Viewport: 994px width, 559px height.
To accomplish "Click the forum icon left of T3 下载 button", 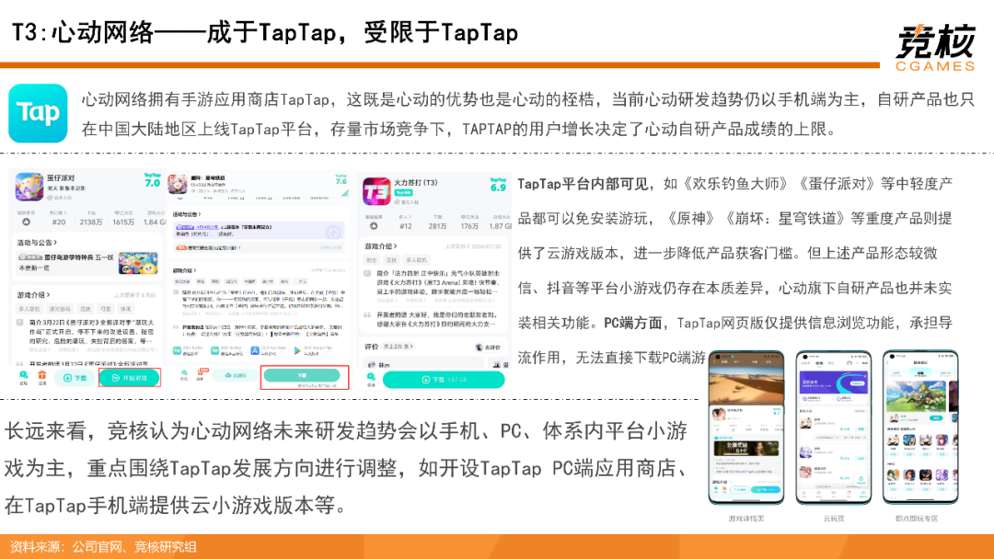I will 372,379.
